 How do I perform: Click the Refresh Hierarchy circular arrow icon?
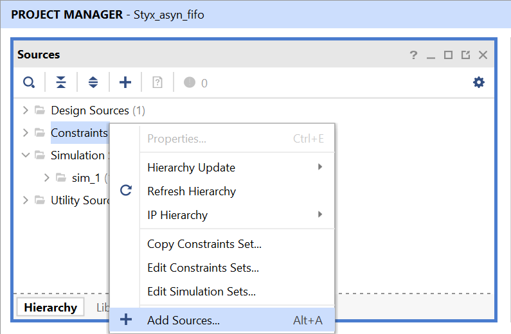click(x=126, y=191)
